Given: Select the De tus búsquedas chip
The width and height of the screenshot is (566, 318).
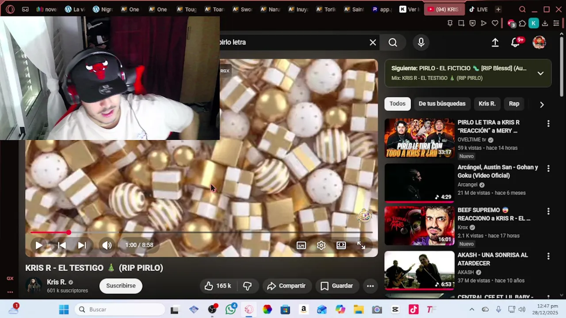Looking at the screenshot, I should 442,104.
